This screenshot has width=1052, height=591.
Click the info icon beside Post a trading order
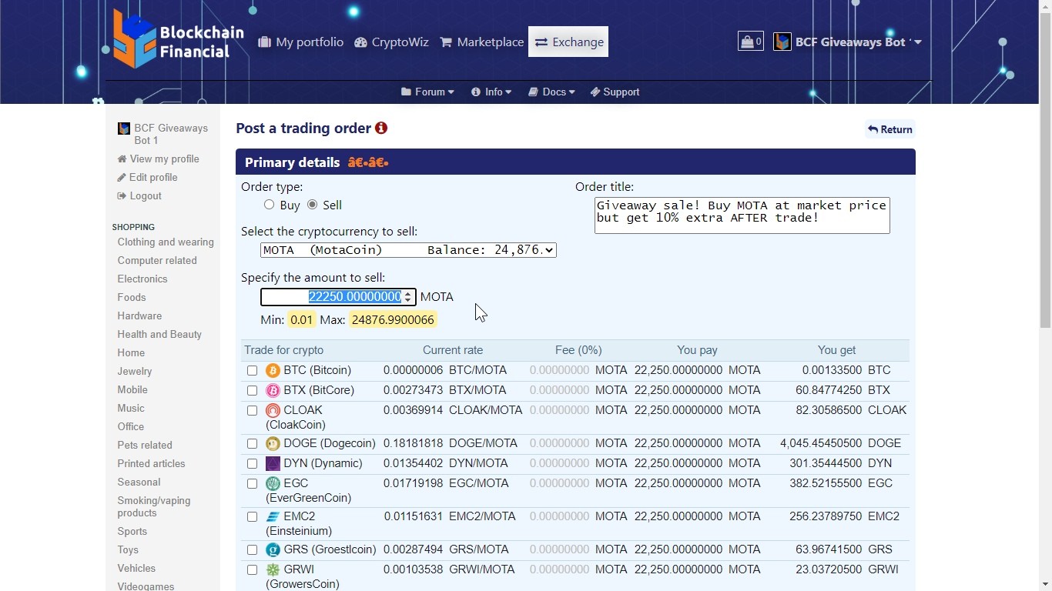pyautogui.click(x=381, y=129)
